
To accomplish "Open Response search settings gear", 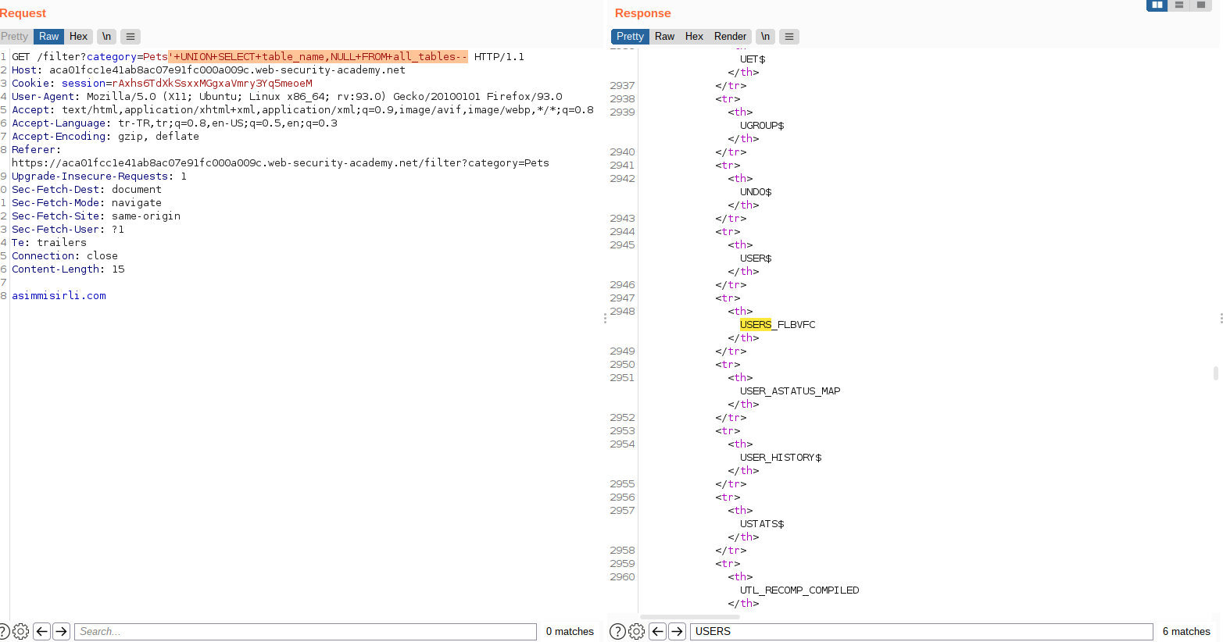I will [637, 631].
